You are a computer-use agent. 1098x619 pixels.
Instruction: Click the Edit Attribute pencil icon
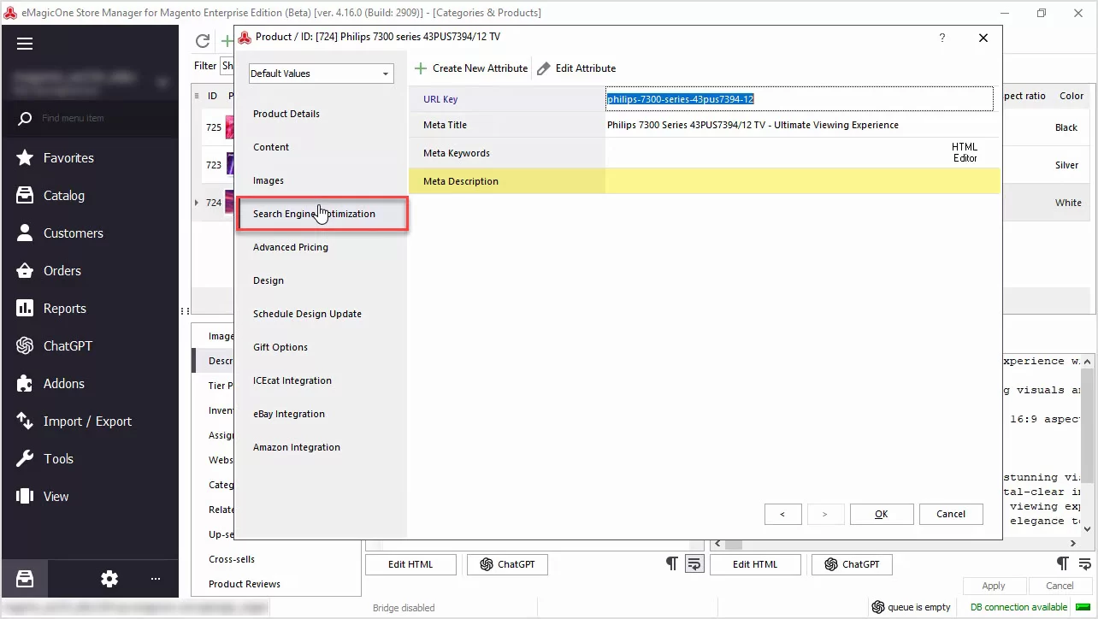click(x=544, y=68)
